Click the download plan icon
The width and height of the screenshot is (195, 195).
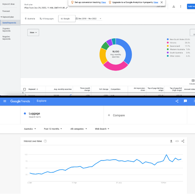click(x=174, y=6)
